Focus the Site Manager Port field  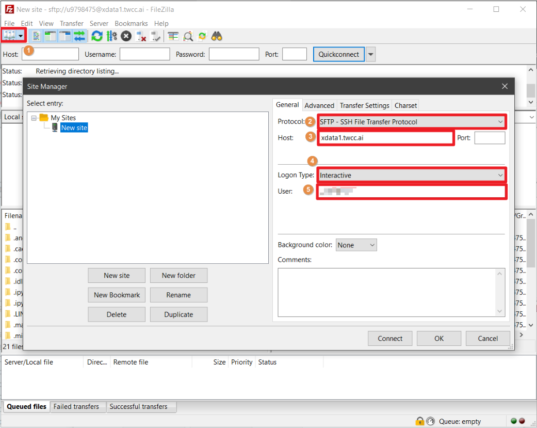point(490,138)
